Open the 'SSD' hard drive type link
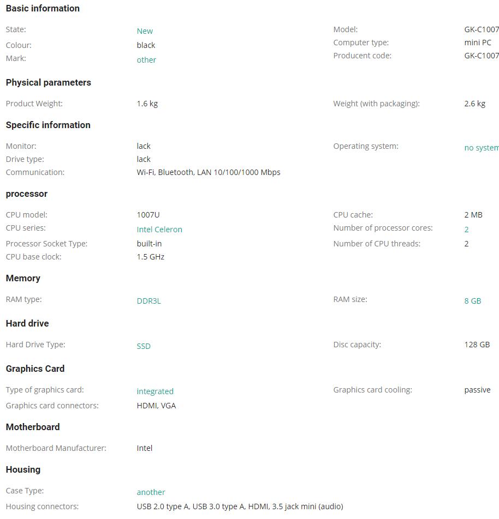Image resolution: width=499 pixels, height=519 pixels. point(144,346)
